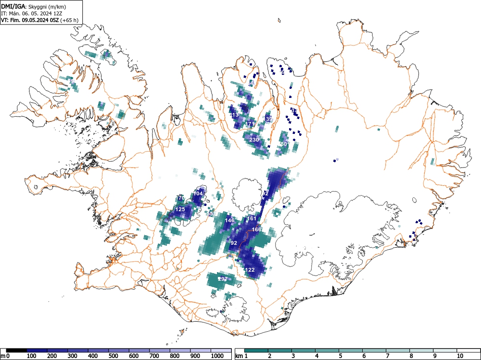This screenshot has height=360, width=481.
Task: Click the legend swatch between 5 and 6 km
Action: (x=351, y=350)
